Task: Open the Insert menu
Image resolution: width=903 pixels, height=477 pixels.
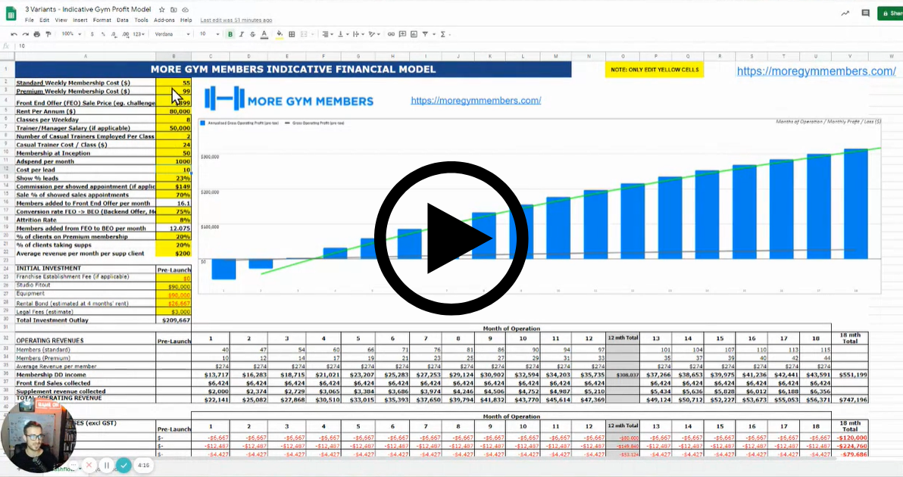Action: click(x=80, y=20)
